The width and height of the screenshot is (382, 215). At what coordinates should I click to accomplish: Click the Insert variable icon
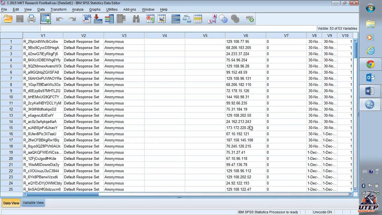[x=161, y=19]
